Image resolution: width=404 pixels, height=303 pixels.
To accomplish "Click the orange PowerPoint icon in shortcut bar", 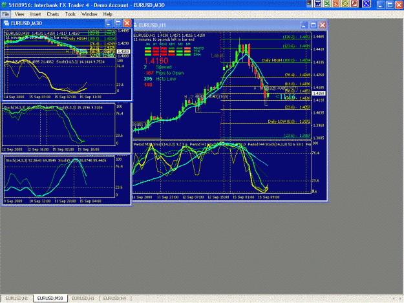I will (x=336, y=4).
